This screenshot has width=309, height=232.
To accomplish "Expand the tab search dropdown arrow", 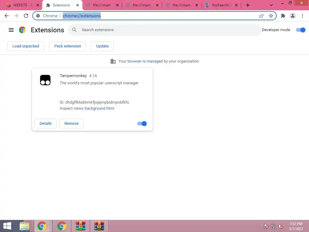I will pos(271,5).
